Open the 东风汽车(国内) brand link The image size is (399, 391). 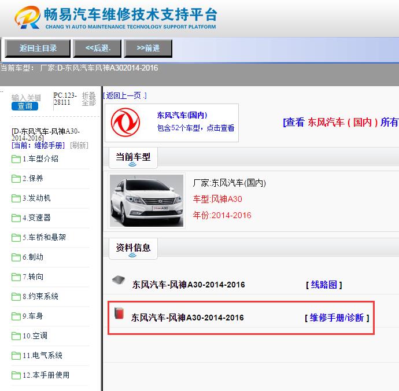tap(182, 115)
